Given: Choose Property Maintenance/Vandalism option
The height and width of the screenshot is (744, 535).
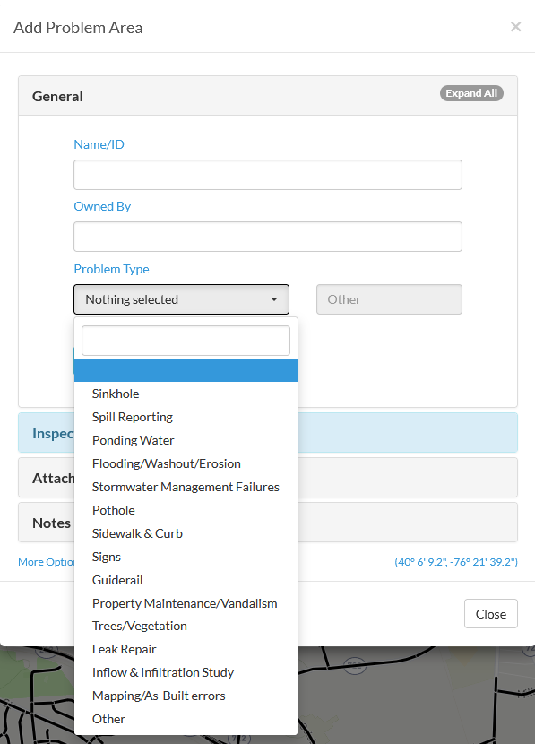Looking at the screenshot, I should 186,603.
